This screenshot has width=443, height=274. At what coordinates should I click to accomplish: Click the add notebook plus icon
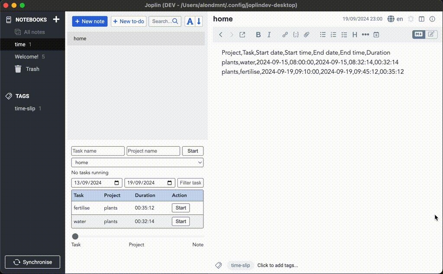[x=56, y=19]
